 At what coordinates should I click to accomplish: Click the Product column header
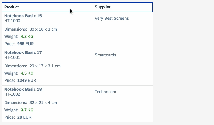12,7
